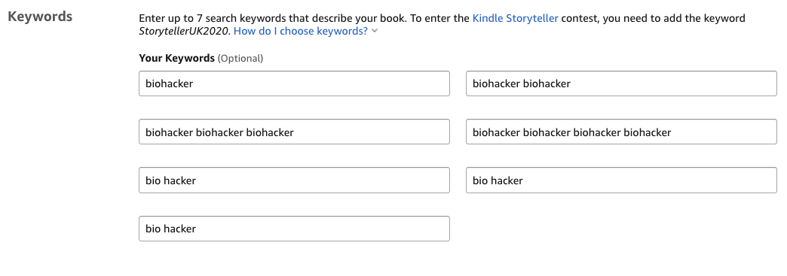This screenshot has width=787, height=276.
Task: Focus the fifth keyword field reading bio hacker
Action: [294, 180]
